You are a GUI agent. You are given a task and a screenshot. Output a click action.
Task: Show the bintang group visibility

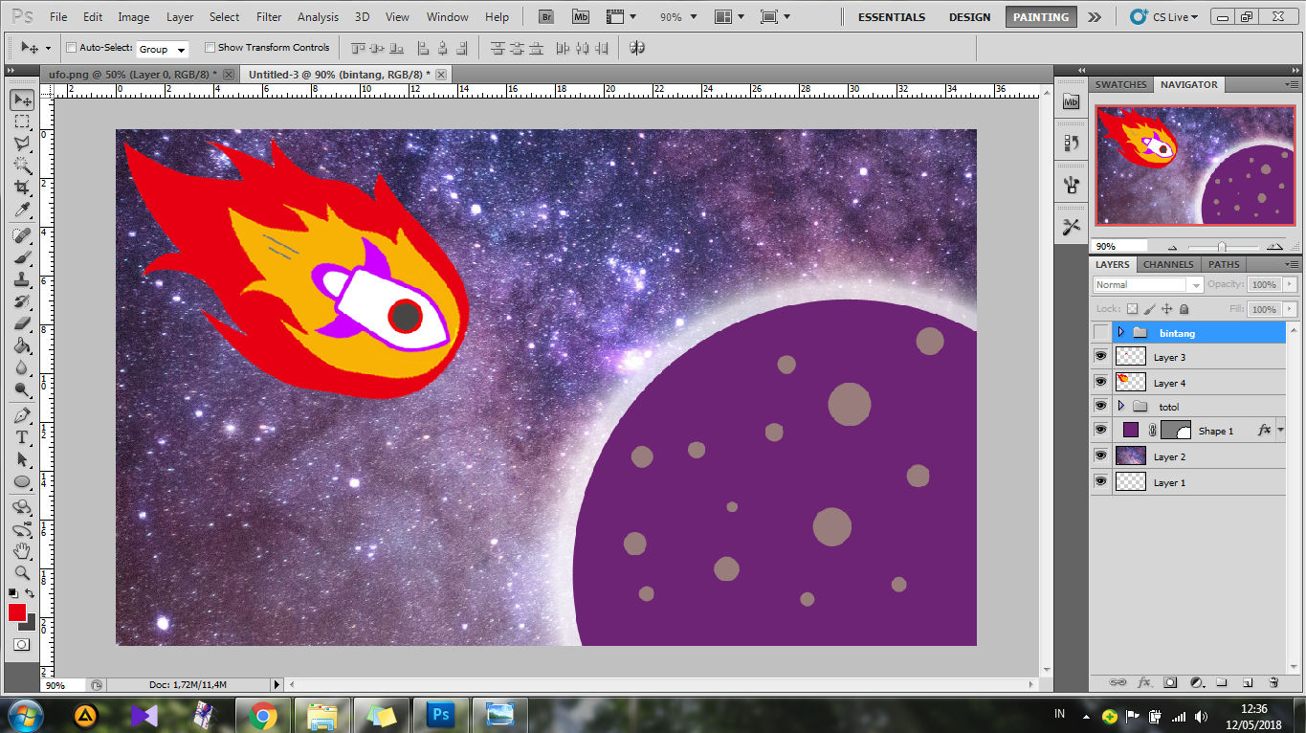[x=1101, y=332]
